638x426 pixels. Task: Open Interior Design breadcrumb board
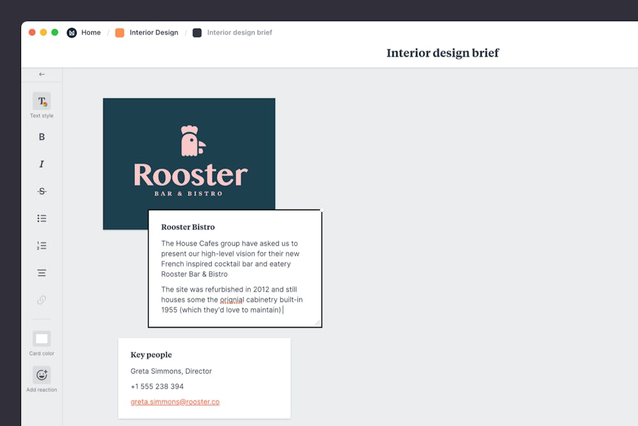153,33
